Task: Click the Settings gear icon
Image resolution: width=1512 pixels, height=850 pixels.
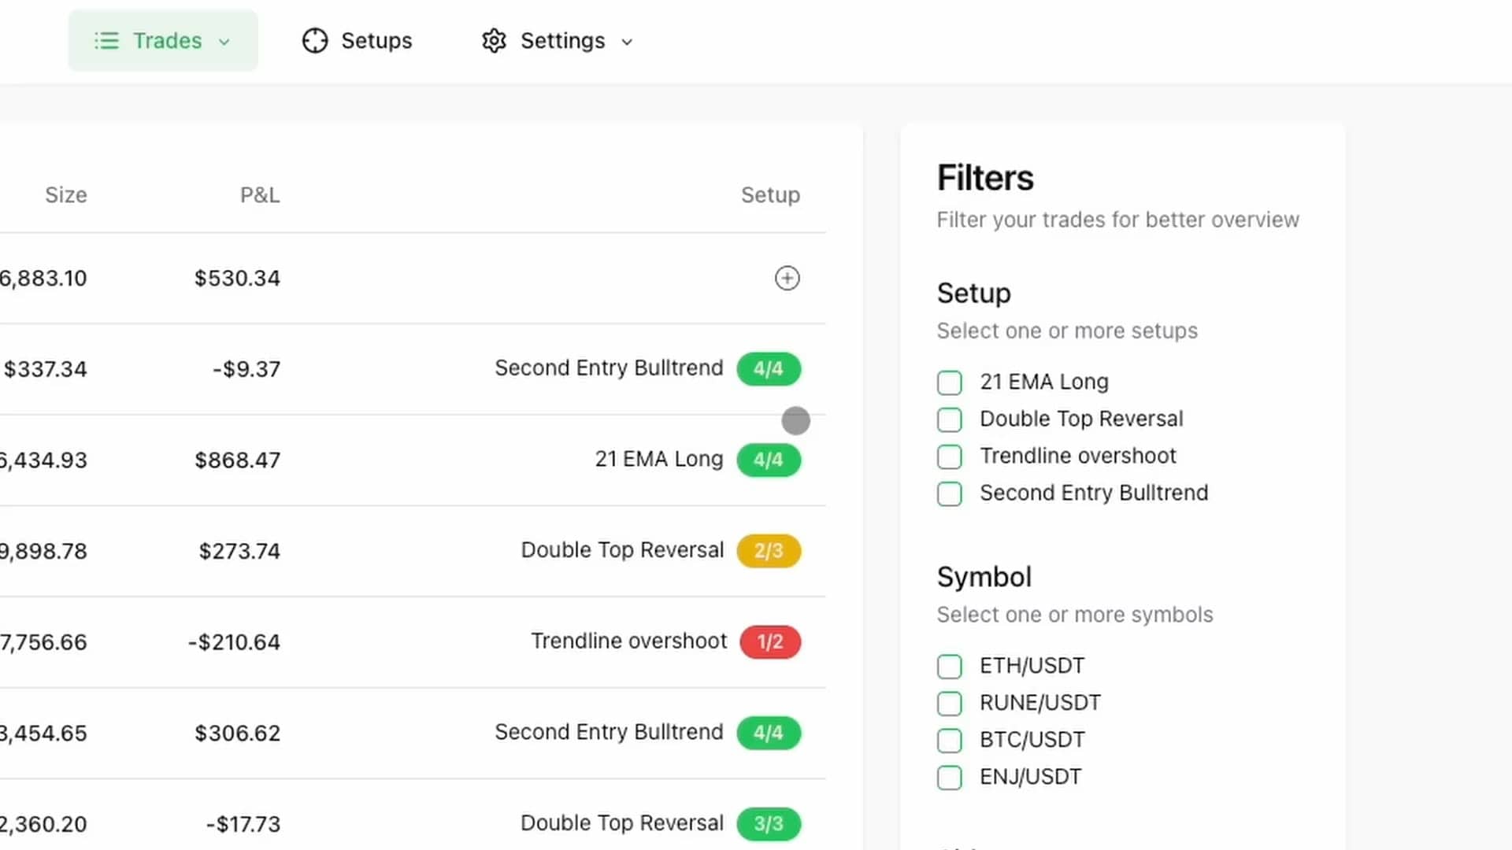Action: (494, 41)
